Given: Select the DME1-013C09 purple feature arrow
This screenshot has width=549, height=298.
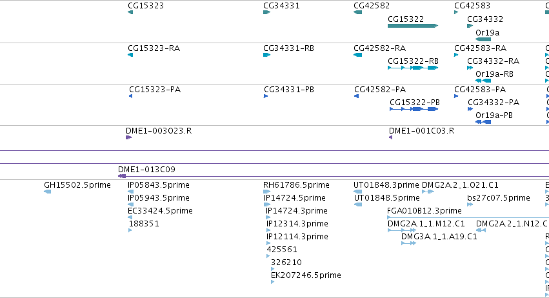Looking at the screenshot, I should 122,176.
